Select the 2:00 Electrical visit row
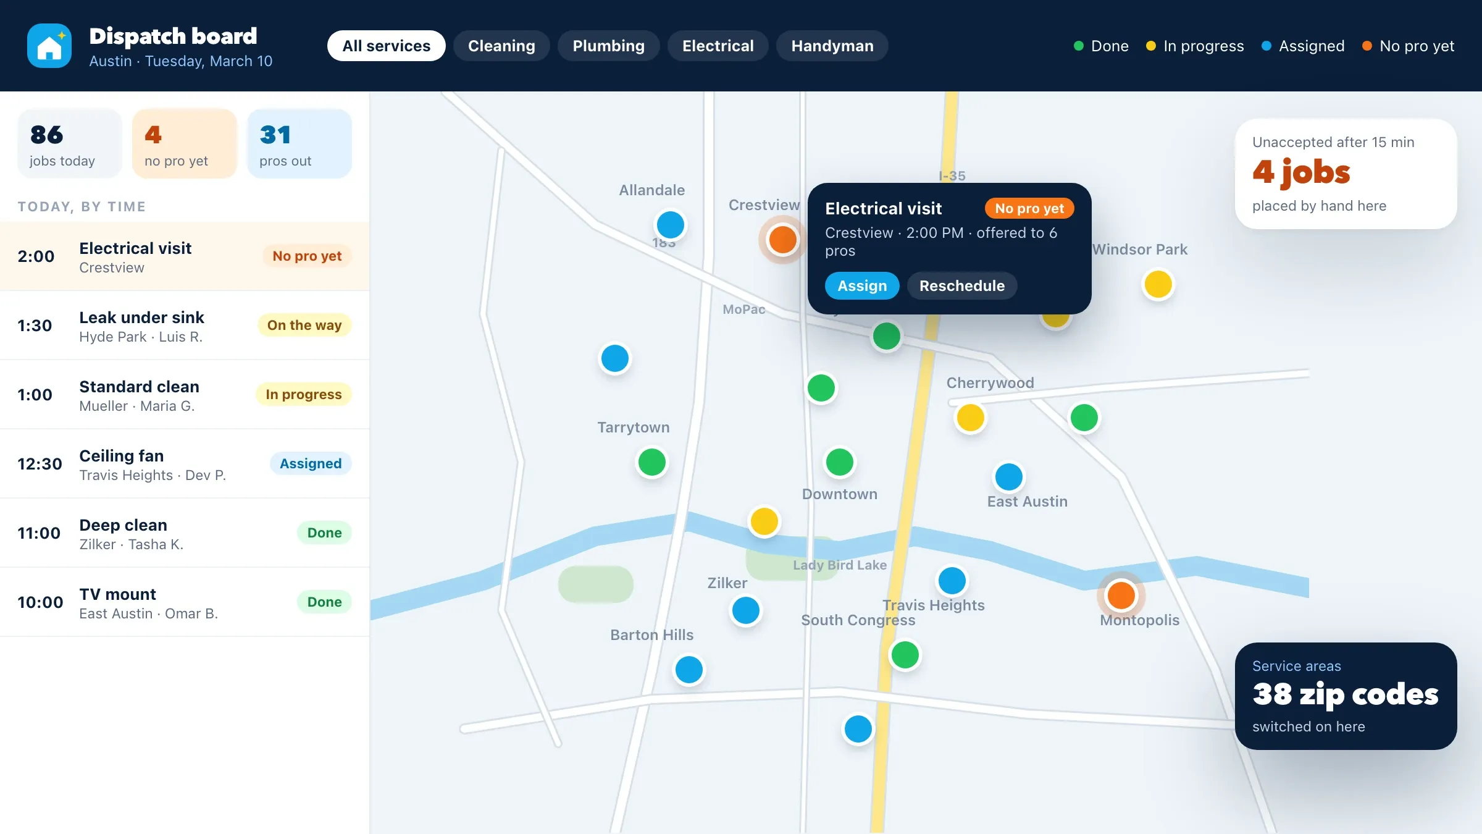This screenshot has width=1482, height=834. (185, 256)
